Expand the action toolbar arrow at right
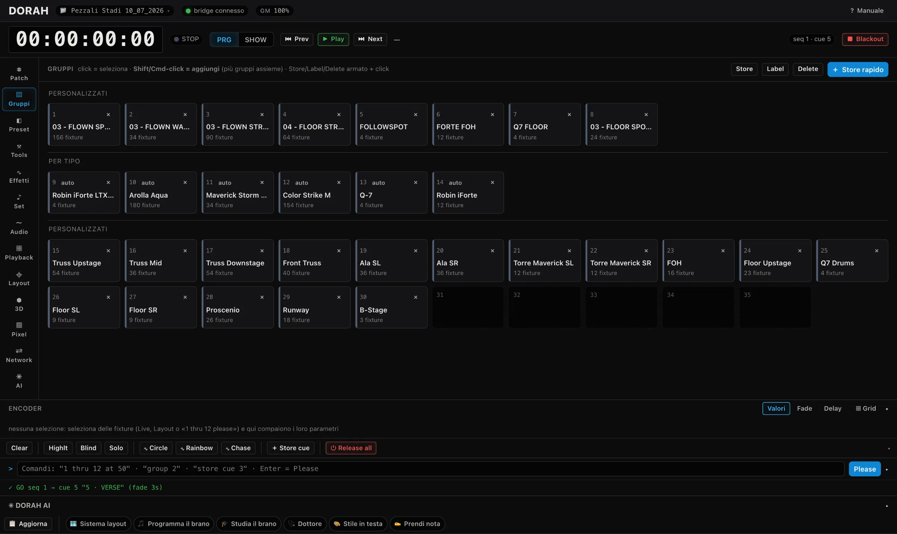Screen dimensions: 897x534 click(889, 448)
